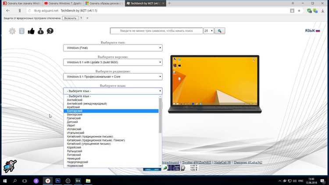
Task: Click the bookmark star icon in address bar
Action: (x=299, y=11)
